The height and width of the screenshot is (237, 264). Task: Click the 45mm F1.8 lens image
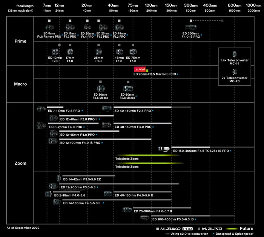coord(120,52)
